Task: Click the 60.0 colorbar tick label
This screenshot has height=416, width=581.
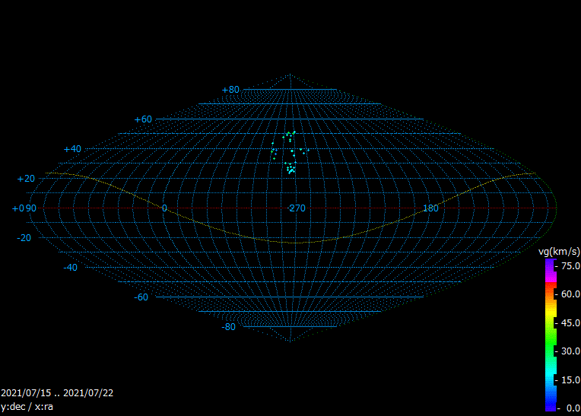Action: point(570,294)
